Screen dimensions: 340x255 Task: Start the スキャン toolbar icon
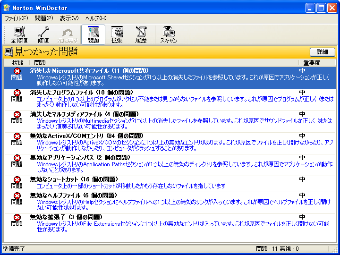point(169,34)
